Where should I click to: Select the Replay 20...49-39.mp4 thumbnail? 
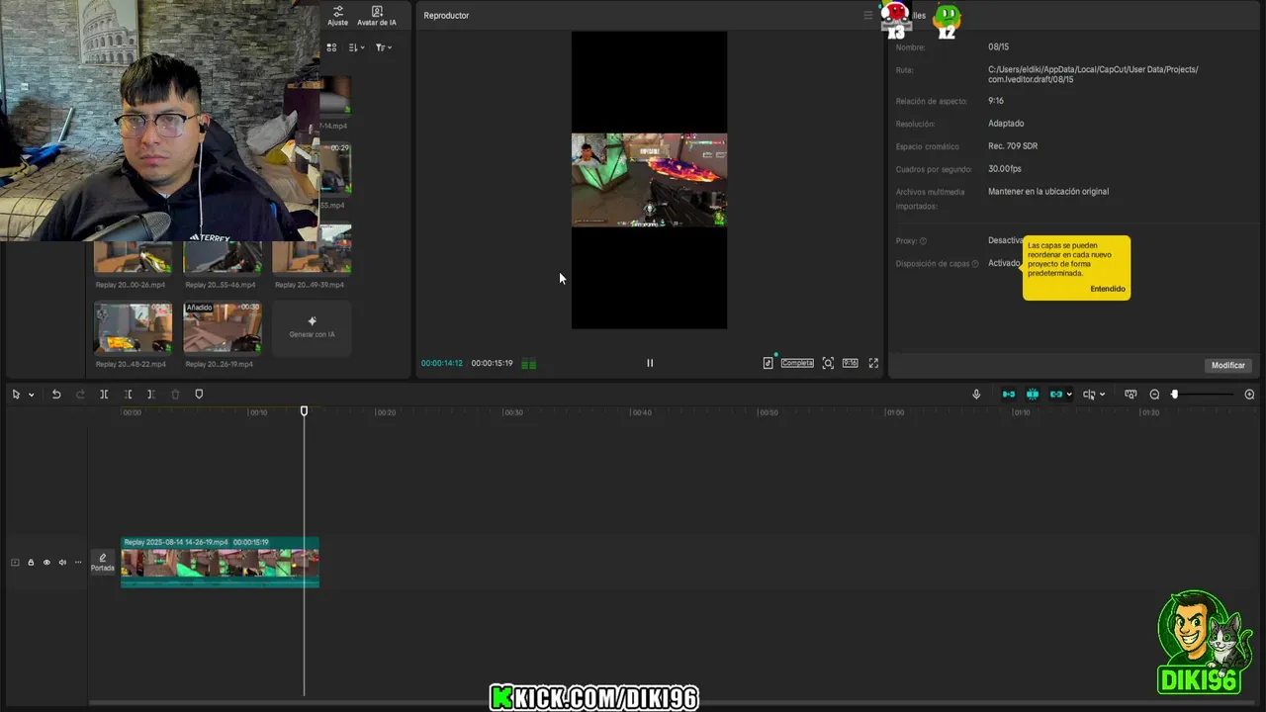312,249
